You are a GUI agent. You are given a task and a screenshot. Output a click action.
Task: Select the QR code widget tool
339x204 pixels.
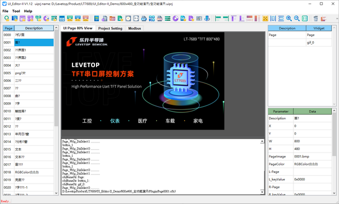[152, 19]
